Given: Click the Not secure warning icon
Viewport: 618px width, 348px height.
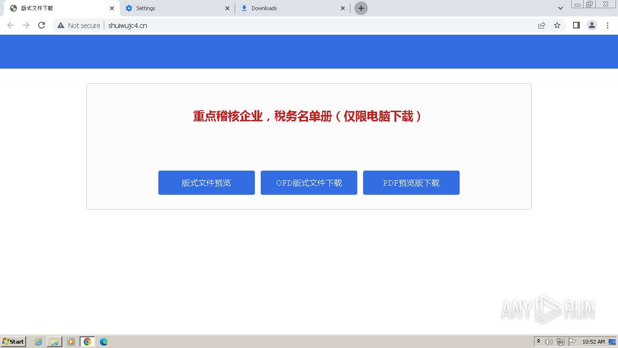Looking at the screenshot, I should [61, 25].
